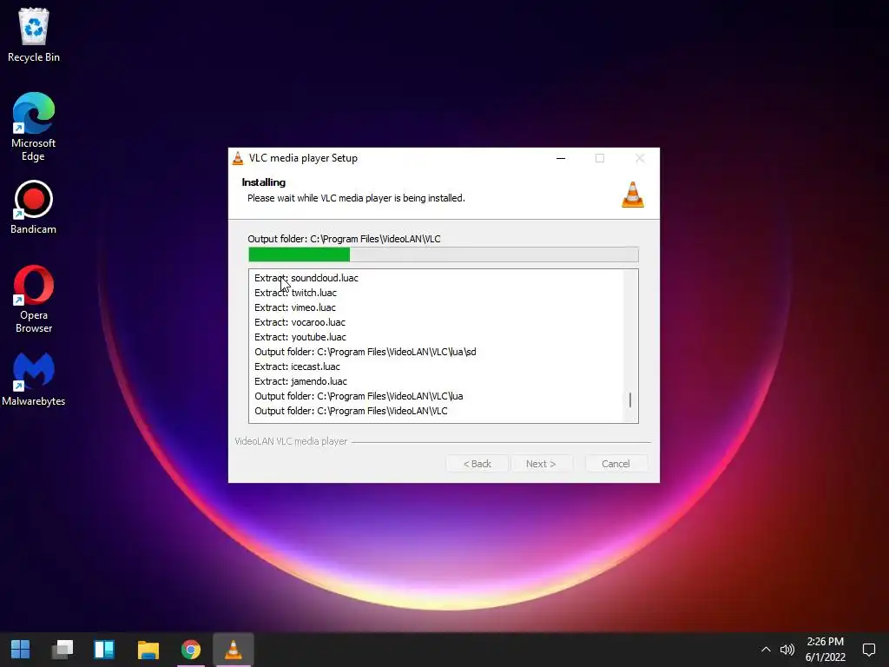Click the large VLC cone logo in the header
Image resolution: width=889 pixels, height=667 pixels.
tap(633, 195)
